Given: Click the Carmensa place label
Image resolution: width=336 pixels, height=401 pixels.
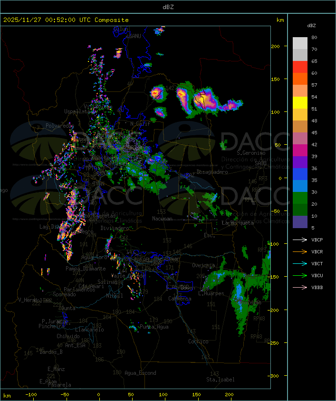Looking at the screenshot, I should point(180,299).
